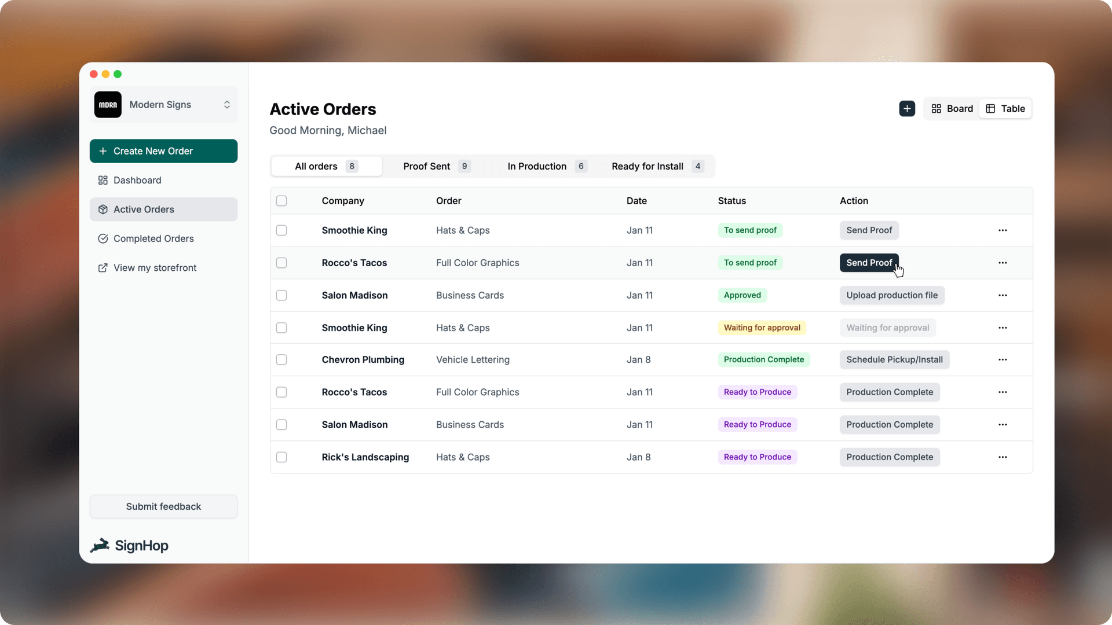Click the disabled Waiting for approval action button
This screenshot has height=625, width=1112.
(x=887, y=328)
